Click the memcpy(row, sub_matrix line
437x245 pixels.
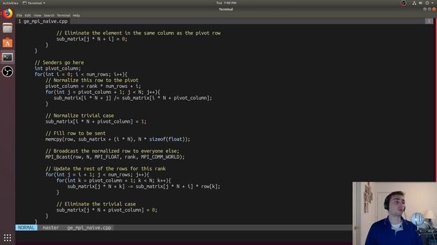pyautogui.click(x=117, y=139)
